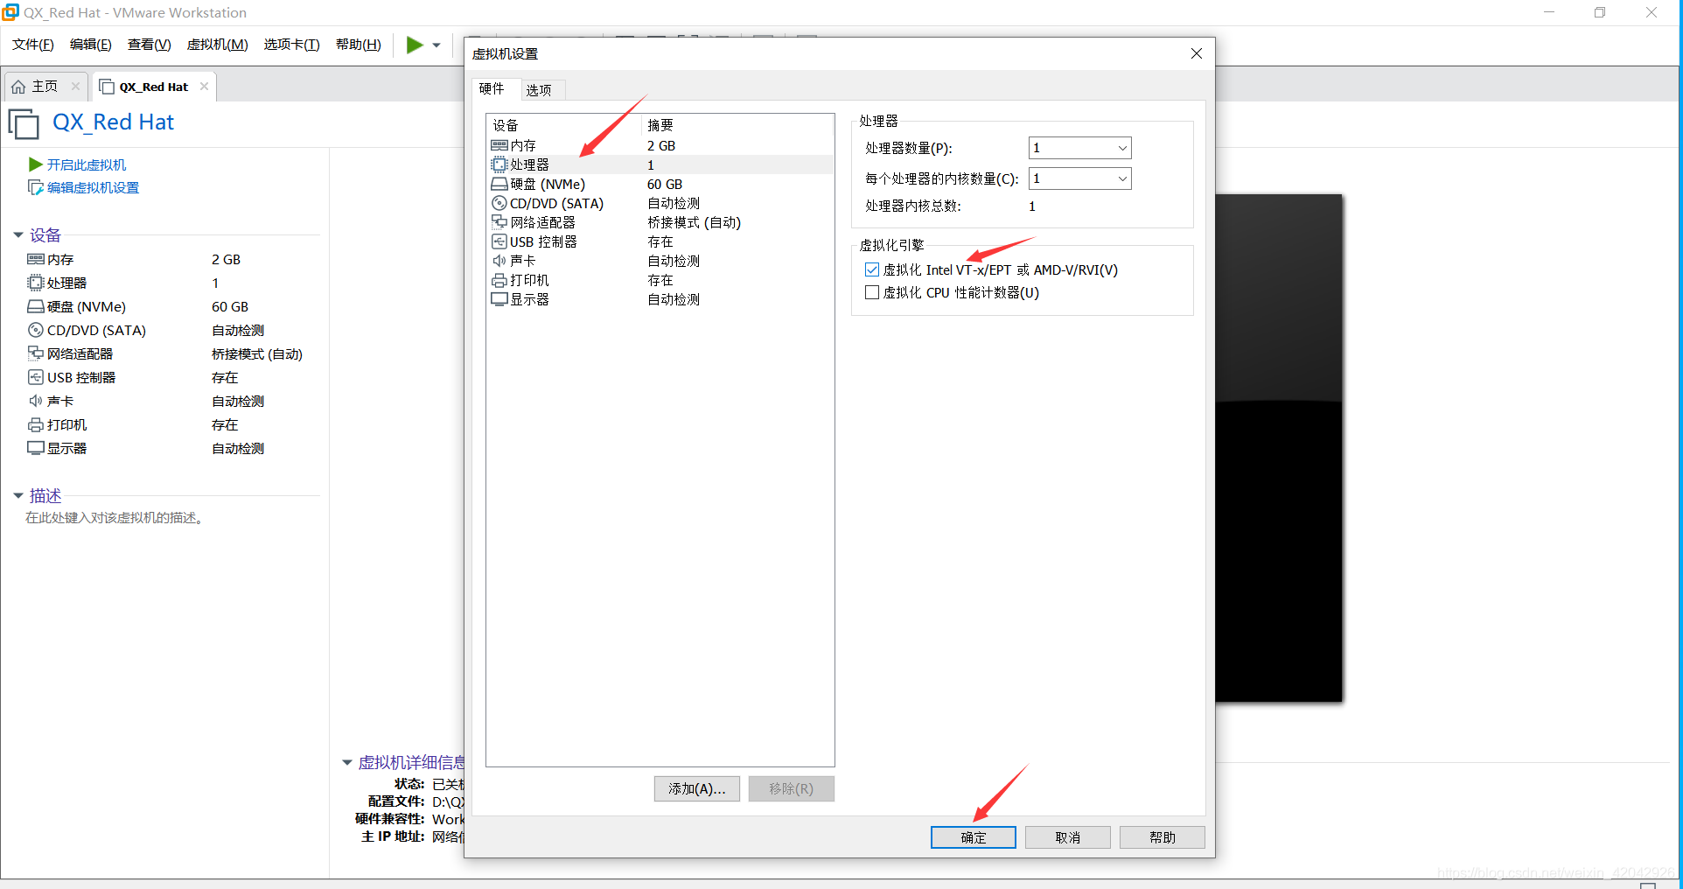The width and height of the screenshot is (1683, 889).
Task: Click the 处理器 icon in main window device list
Action: click(36, 283)
